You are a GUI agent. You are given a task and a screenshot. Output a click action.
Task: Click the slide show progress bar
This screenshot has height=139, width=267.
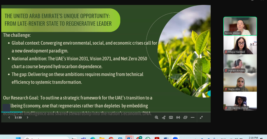[106, 112]
